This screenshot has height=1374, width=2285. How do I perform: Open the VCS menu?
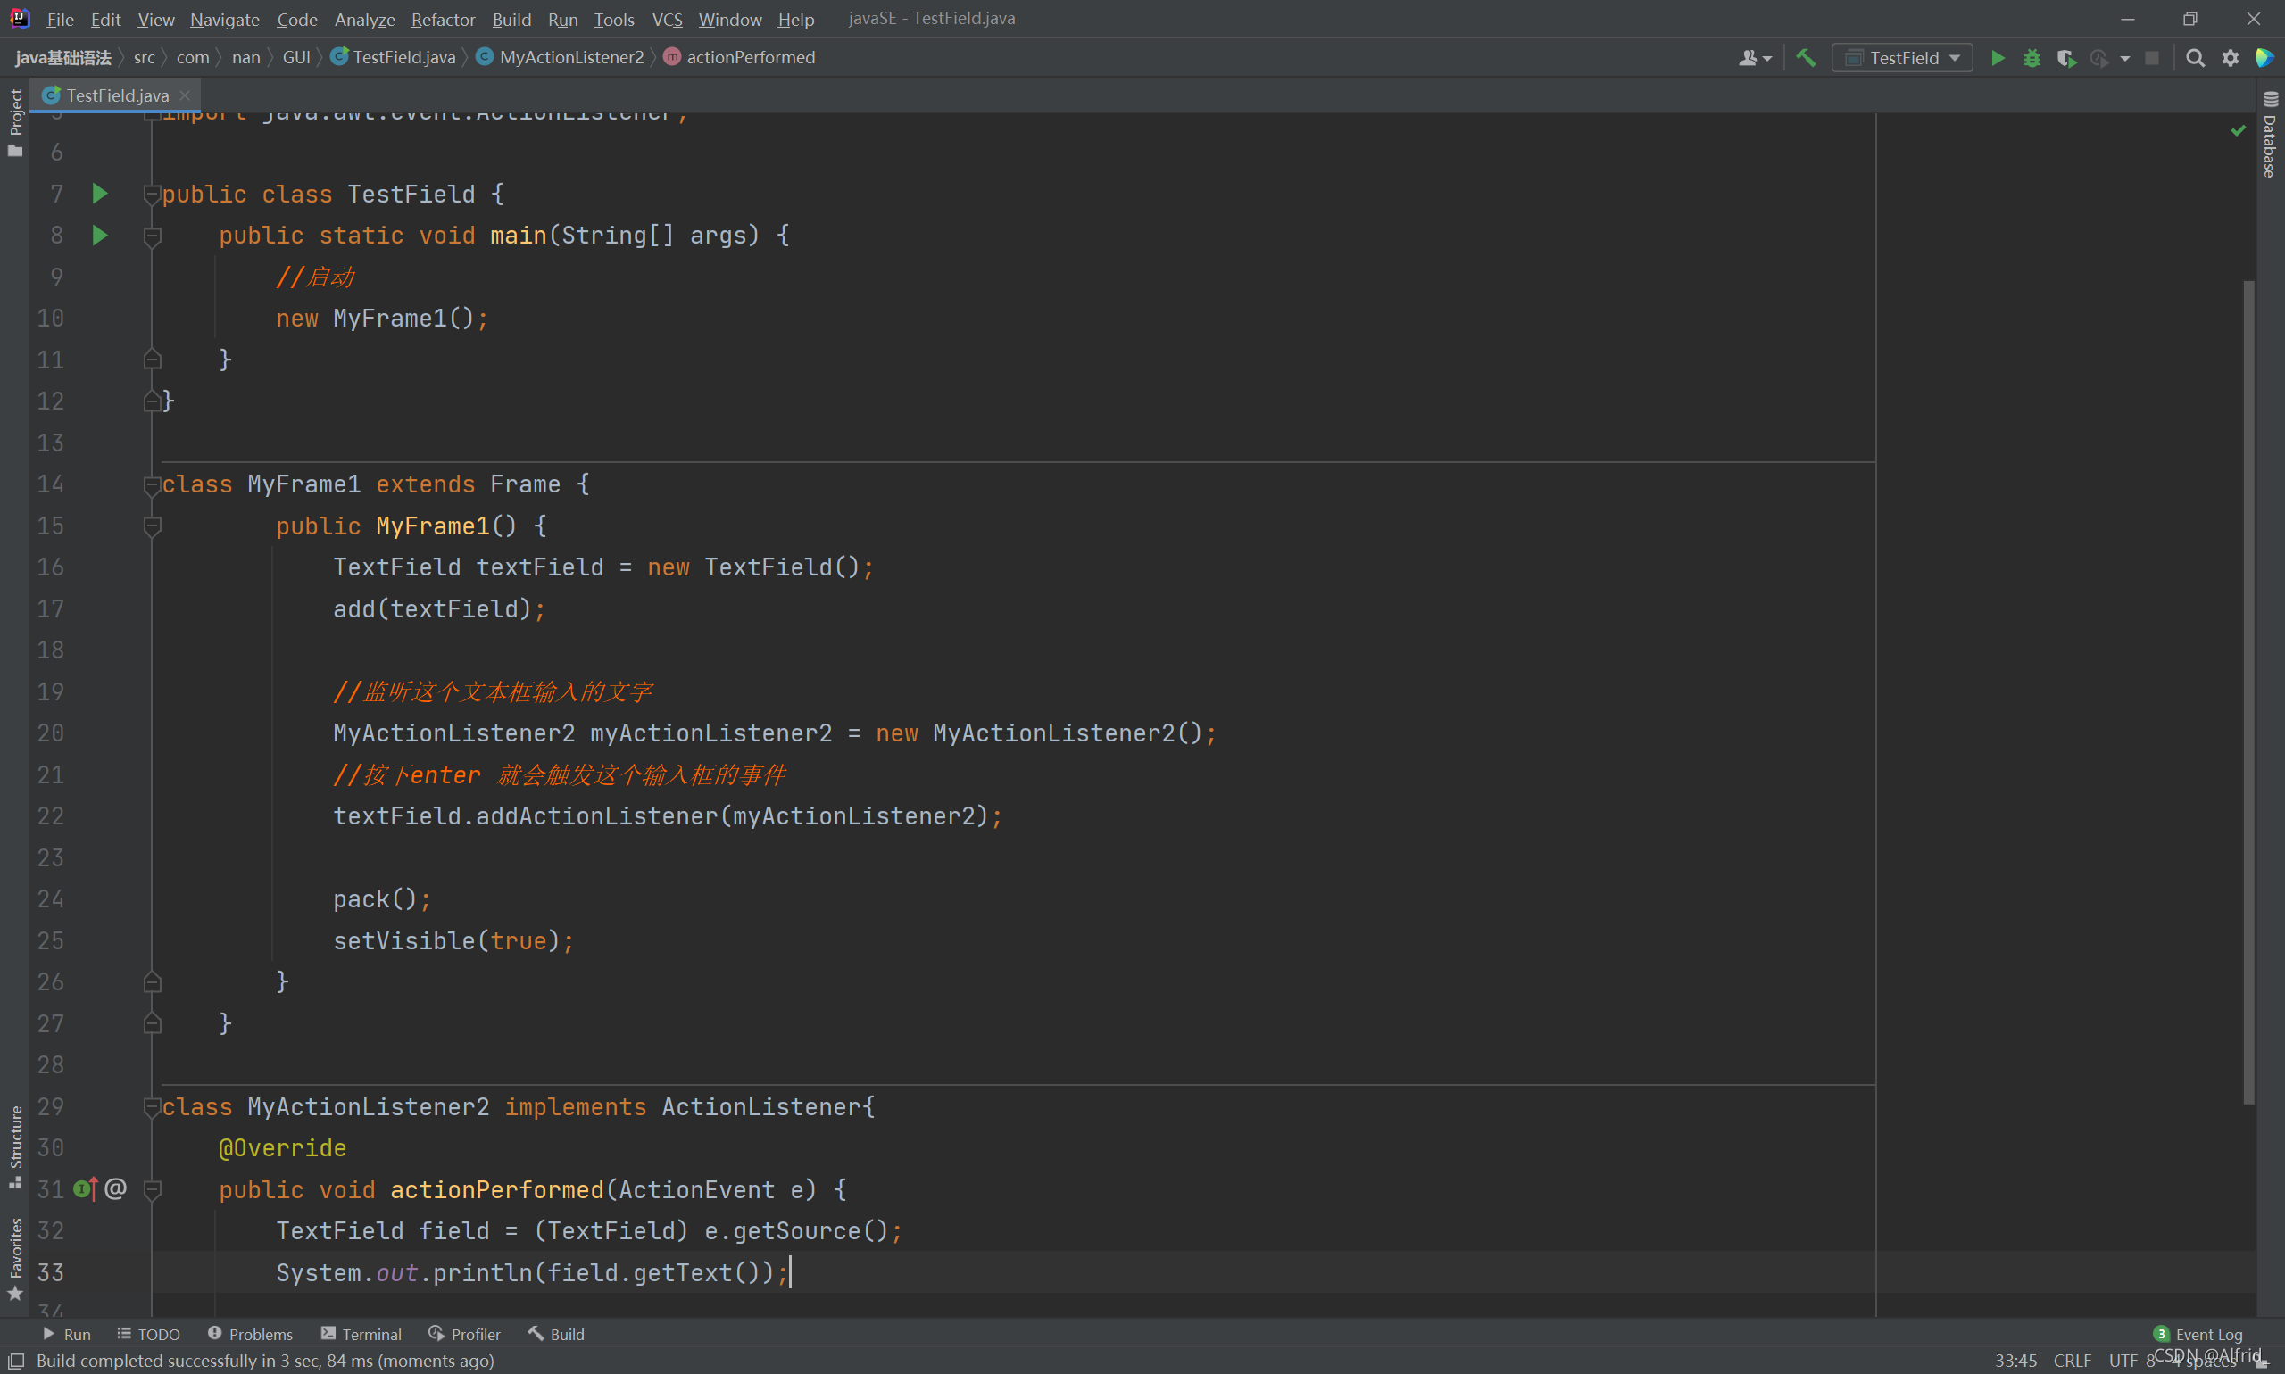pyautogui.click(x=667, y=19)
